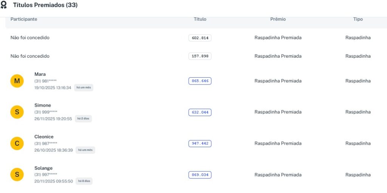387x193 pixels.
Task: Click title badge 632.044
Action: [x=200, y=112]
